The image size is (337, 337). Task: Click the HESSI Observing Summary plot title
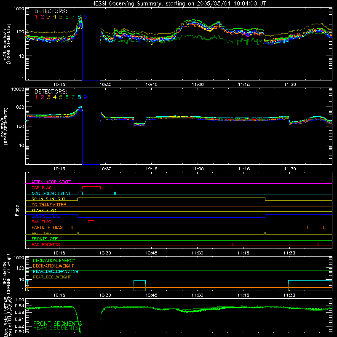(x=178, y=4)
